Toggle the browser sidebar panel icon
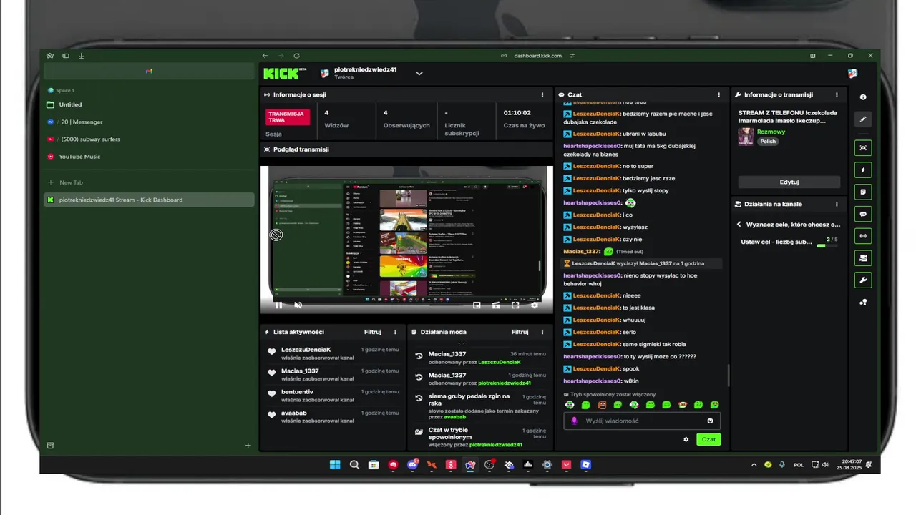The width and height of the screenshot is (916, 515). tap(66, 56)
